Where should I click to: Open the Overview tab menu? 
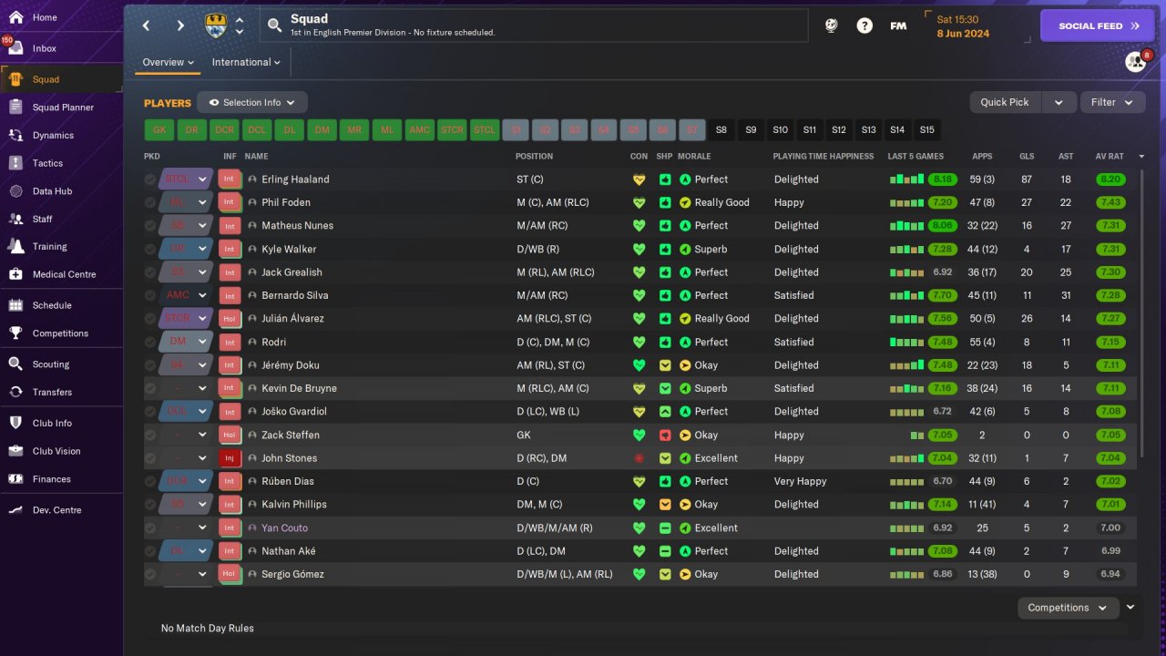[x=169, y=62]
